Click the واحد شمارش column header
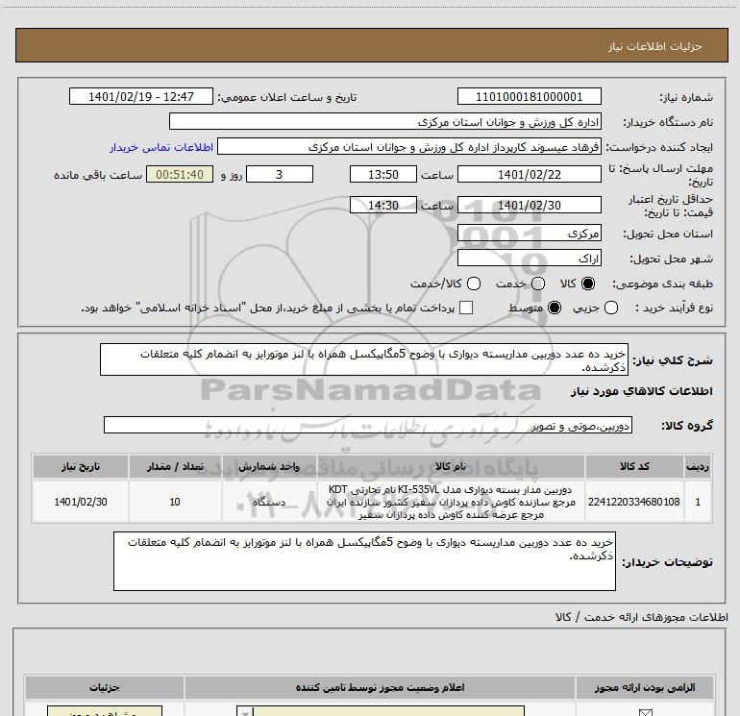Image resolution: width=740 pixels, height=716 pixels. 269,467
